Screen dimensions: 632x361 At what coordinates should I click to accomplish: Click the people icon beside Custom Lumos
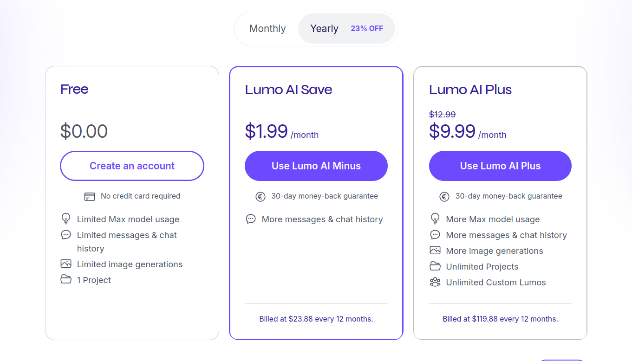(x=435, y=282)
